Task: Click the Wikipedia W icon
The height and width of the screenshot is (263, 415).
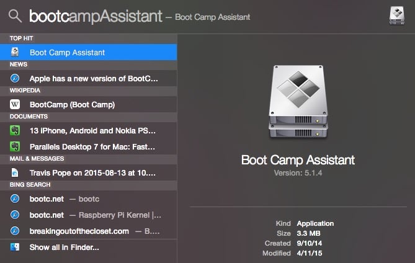Action: (x=15, y=104)
